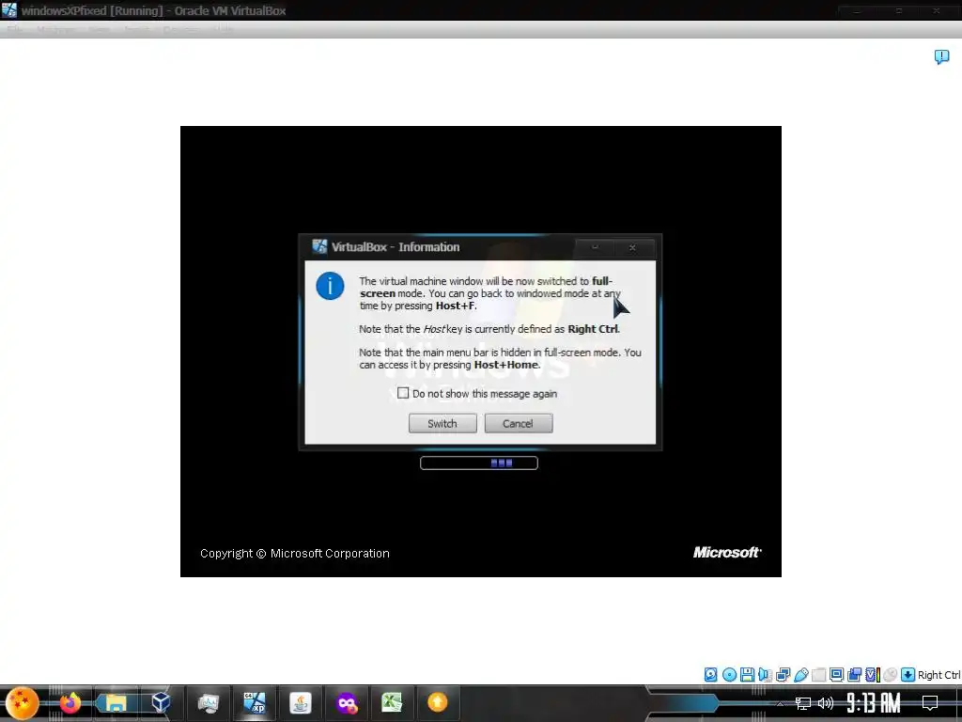Click the recording/video capture status icon
Screen dimensions: 962x722
pos(854,675)
